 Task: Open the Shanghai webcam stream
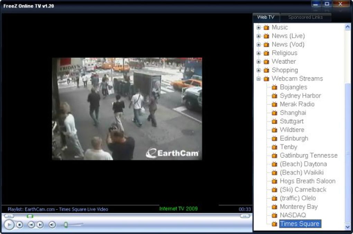coord(293,113)
